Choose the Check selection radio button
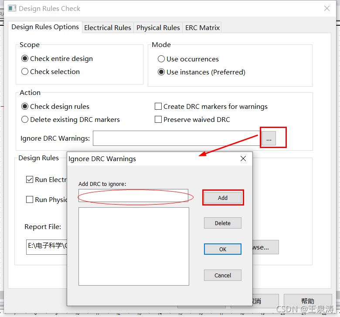 pos(25,71)
